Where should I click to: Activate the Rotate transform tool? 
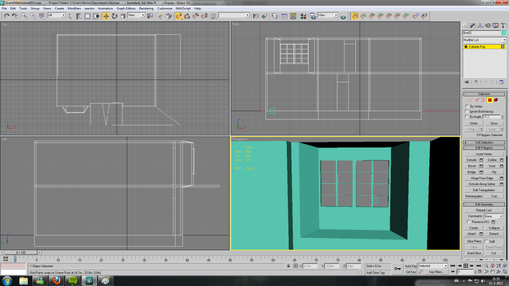click(x=115, y=16)
